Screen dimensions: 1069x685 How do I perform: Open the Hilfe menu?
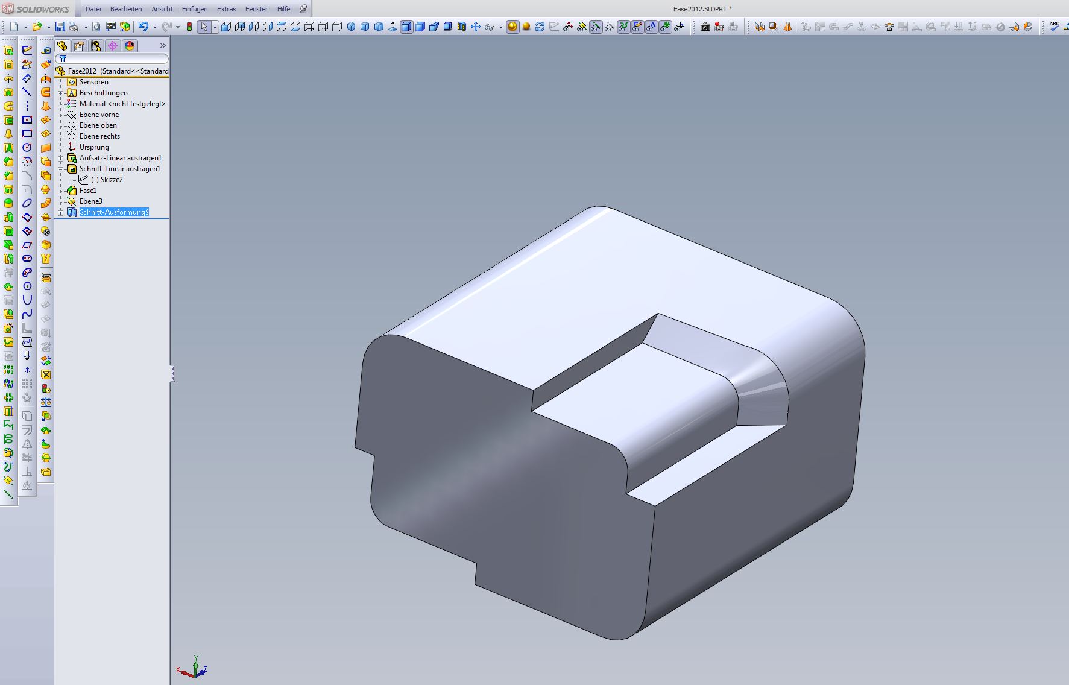click(x=283, y=9)
